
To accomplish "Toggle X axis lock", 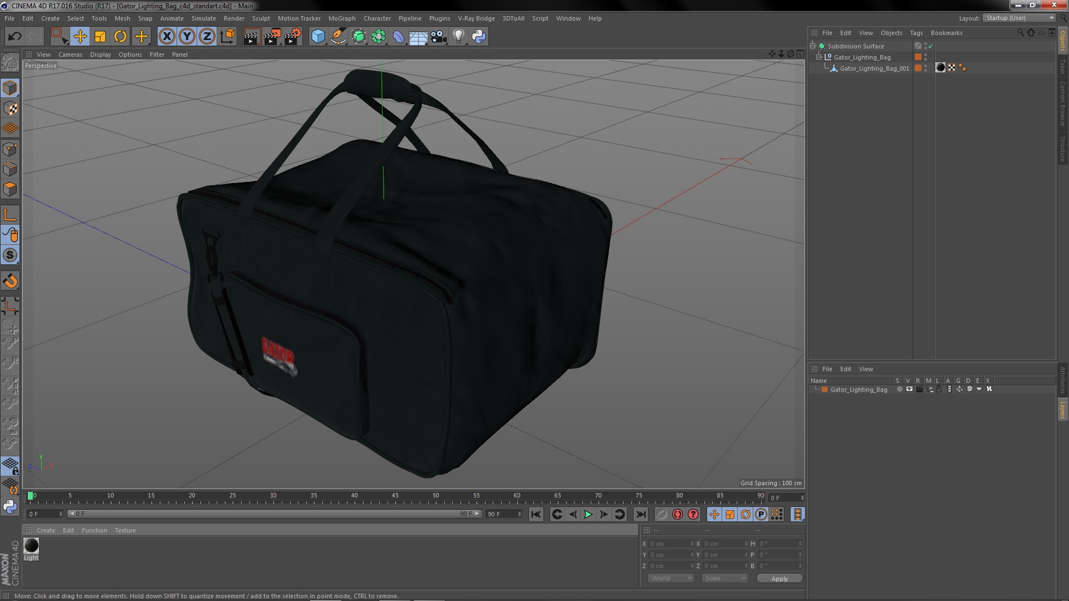I will tap(166, 37).
